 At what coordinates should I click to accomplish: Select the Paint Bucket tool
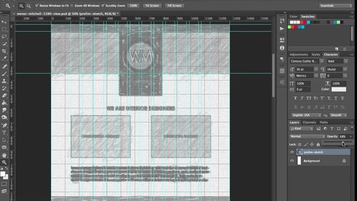(x=4, y=103)
